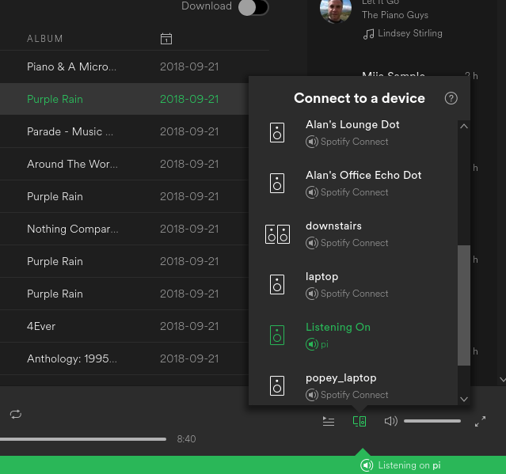Screen dimensions: 506x474
Task: Sort by the calendar date-added column icon
Action: coord(166,39)
